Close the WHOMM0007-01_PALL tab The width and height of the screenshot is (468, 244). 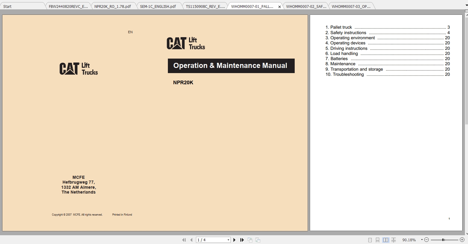279,7
